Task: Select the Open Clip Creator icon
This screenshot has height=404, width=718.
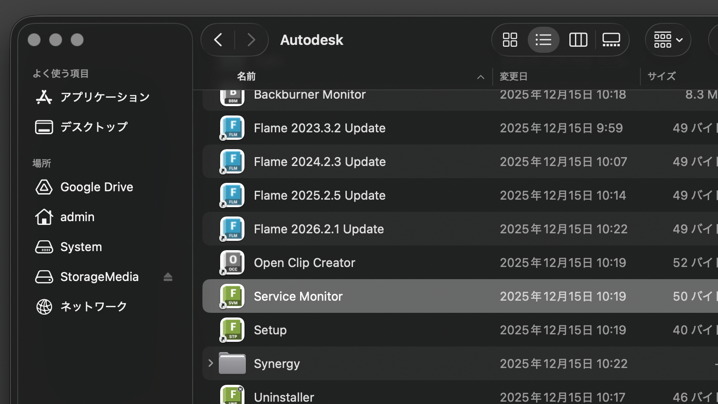Action: coord(232,262)
